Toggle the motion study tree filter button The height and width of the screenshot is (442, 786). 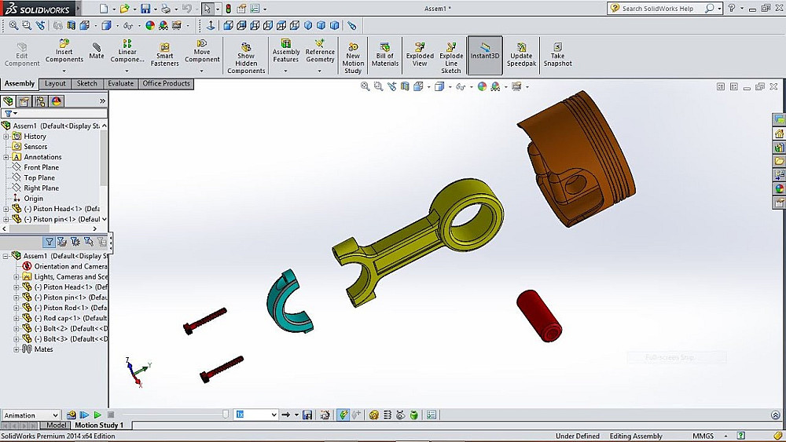pos(49,242)
